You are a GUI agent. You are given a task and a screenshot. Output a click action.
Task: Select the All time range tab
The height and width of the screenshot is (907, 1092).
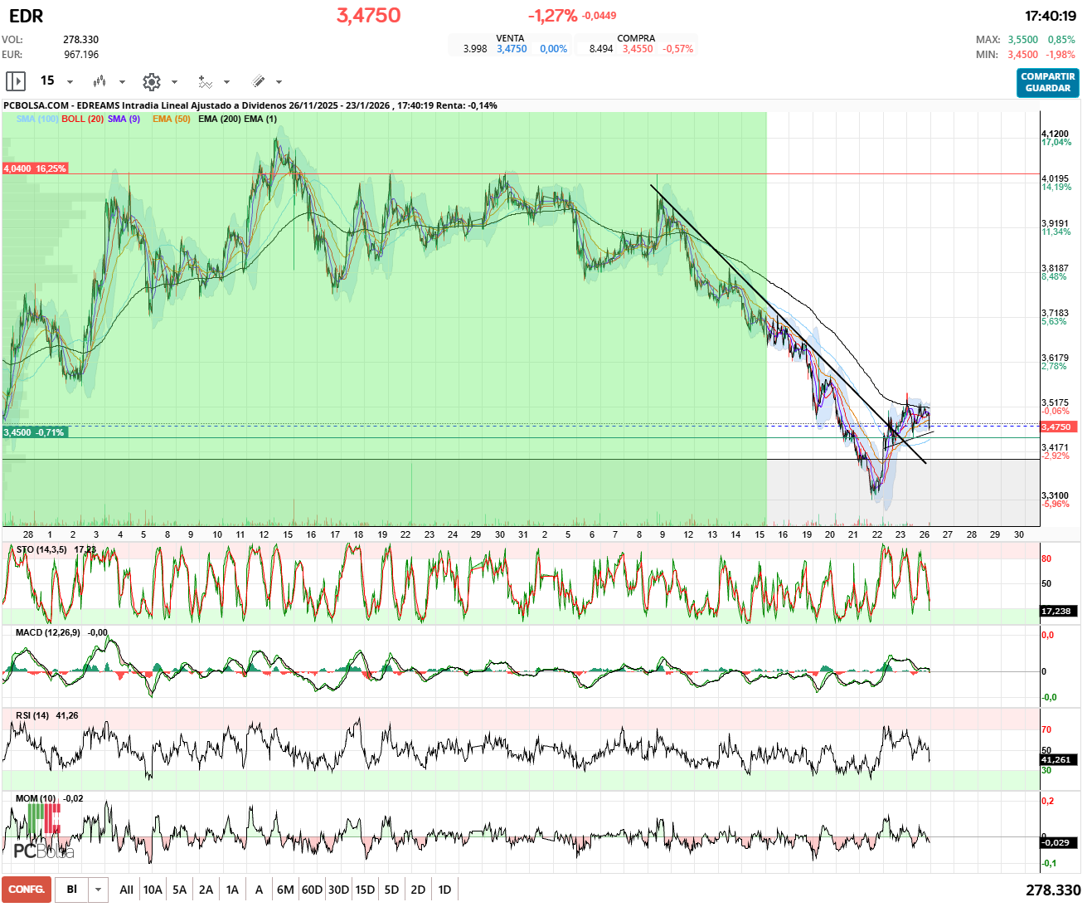[126, 890]
